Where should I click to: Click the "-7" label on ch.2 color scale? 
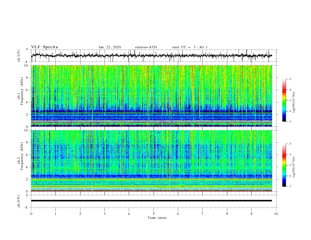tap(289, 187)
